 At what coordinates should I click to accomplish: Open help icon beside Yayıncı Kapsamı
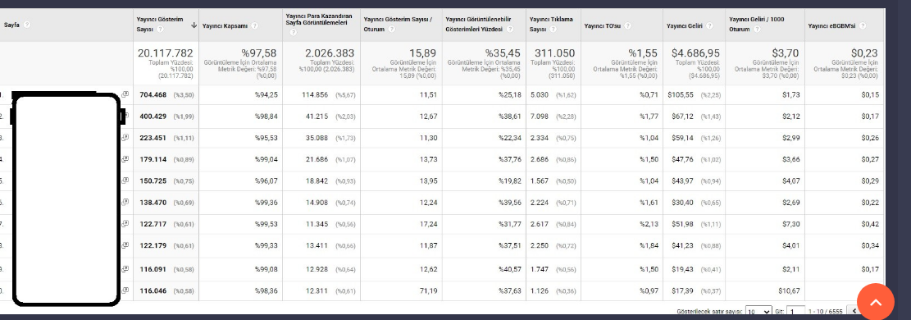point(254,25)
